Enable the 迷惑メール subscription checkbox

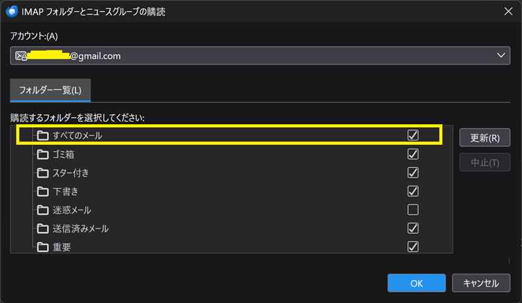[413, 210]
